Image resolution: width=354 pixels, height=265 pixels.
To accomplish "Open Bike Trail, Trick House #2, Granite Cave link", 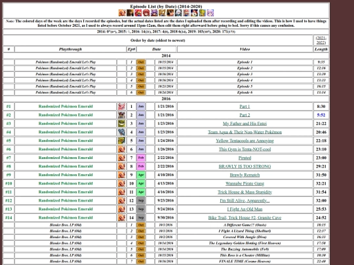I will coord(245,218).
